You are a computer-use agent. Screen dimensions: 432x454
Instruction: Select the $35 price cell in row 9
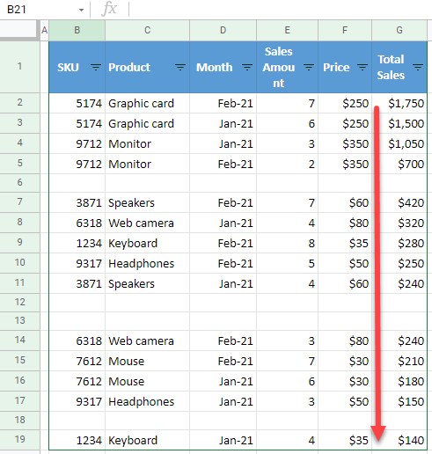[x=345, y=243]
